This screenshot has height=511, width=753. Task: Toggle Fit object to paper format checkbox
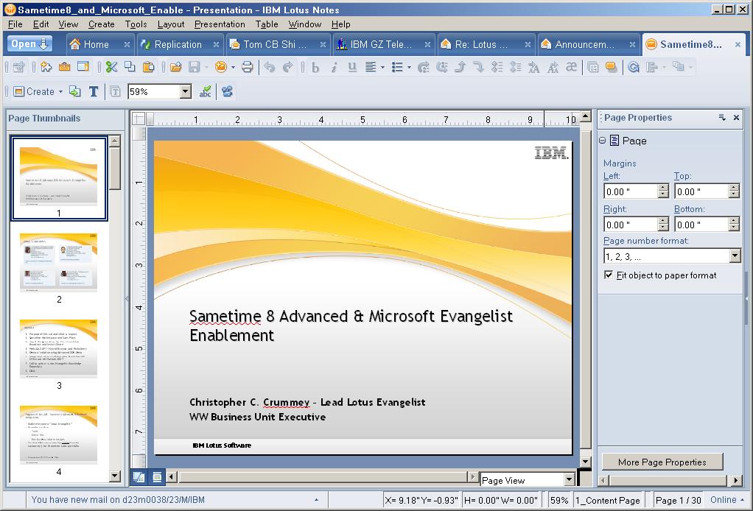point(609,275)
